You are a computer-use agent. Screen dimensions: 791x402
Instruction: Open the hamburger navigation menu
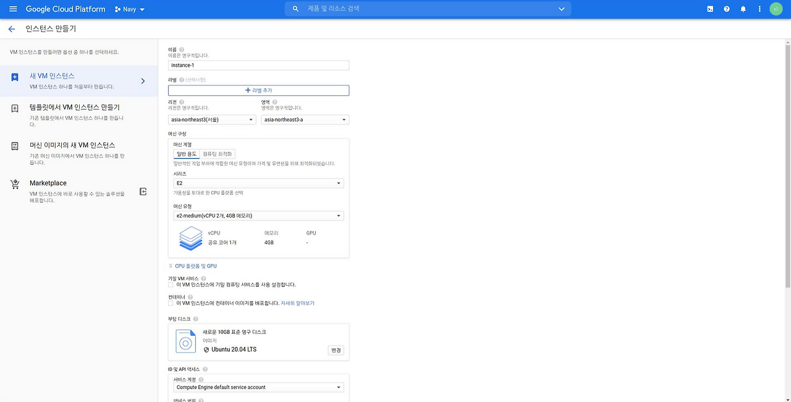13,9
